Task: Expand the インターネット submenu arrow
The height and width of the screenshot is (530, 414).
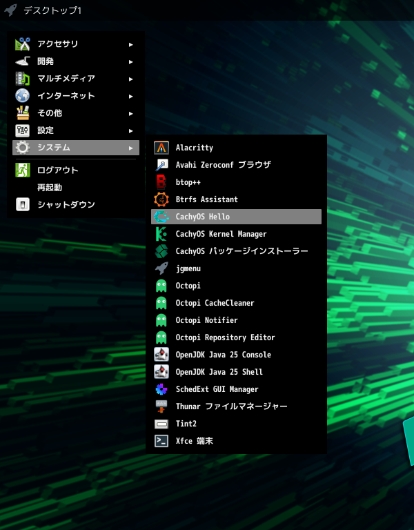Action: pyautogui.click(x=131, y=97)
